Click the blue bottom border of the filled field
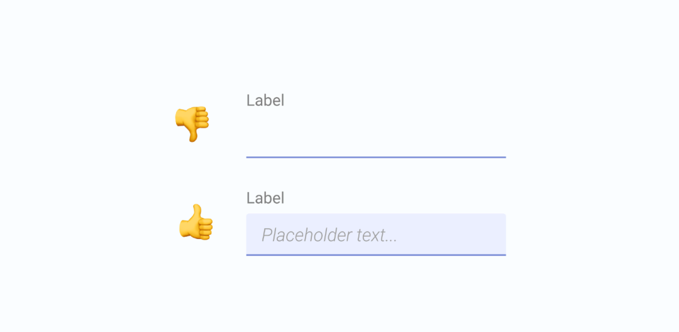Image resolution: width=679 pixels, height=332 pixels. click(x=376, y=255)
